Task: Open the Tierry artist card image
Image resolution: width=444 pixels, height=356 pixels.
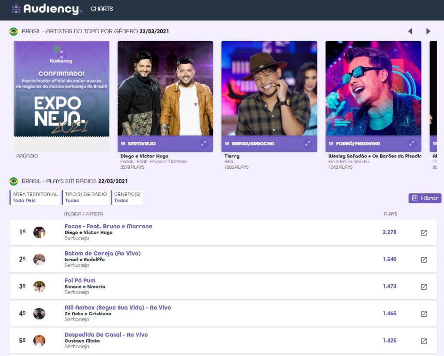Action: tap(269, 88)
